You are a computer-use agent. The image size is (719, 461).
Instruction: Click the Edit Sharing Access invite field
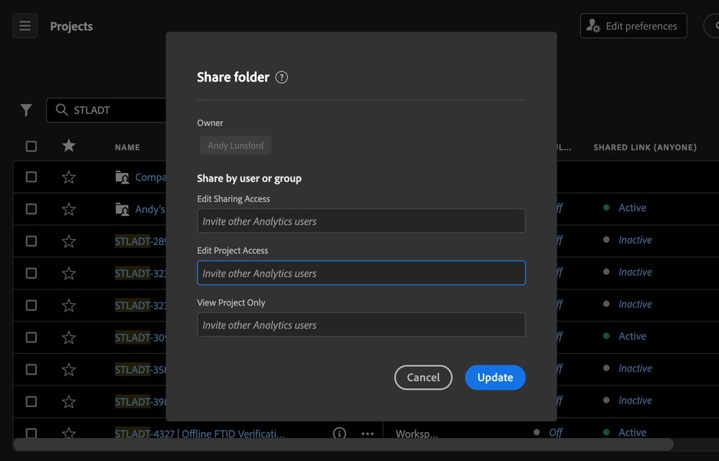point(361,221)
